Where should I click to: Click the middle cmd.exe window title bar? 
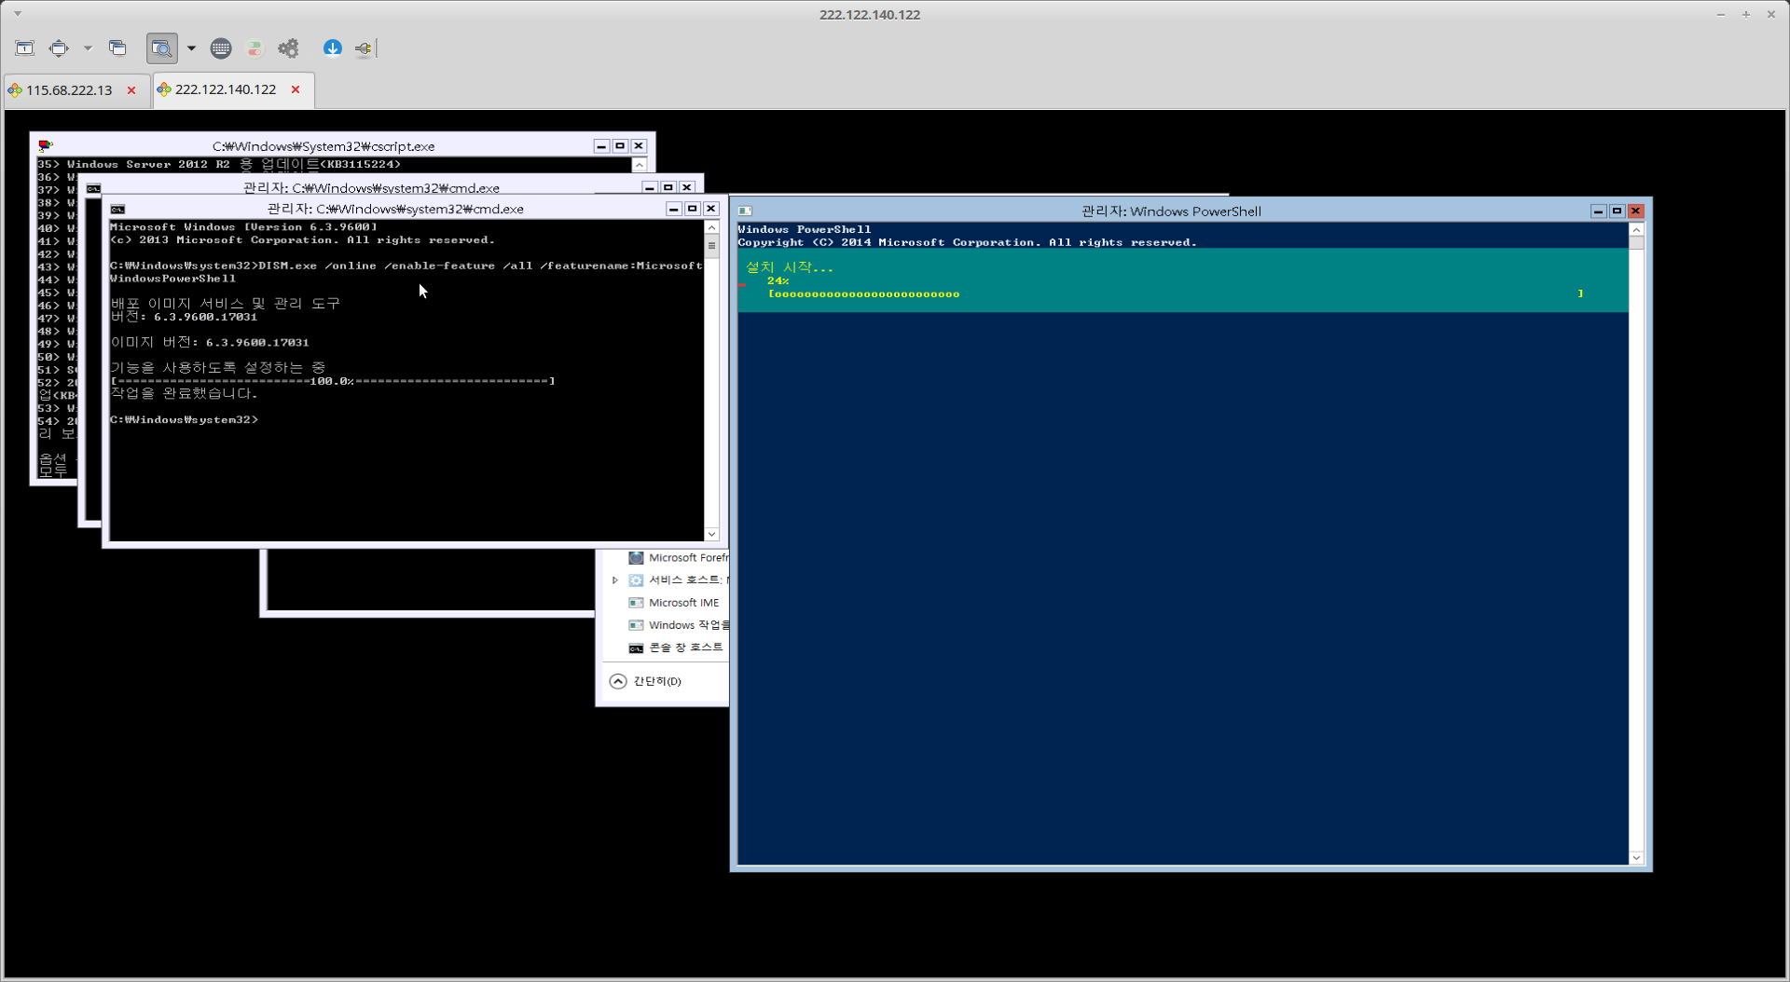[371, 187]
